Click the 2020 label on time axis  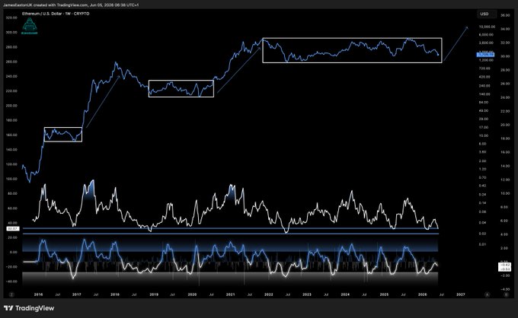192,294
